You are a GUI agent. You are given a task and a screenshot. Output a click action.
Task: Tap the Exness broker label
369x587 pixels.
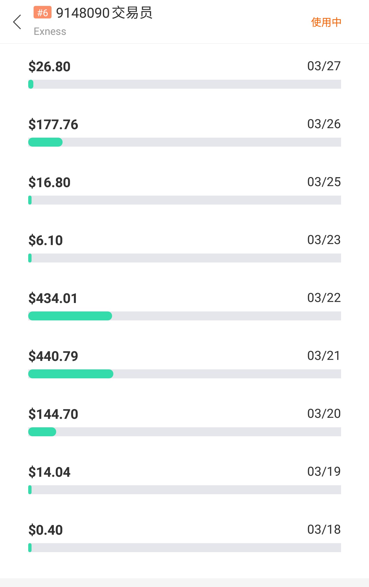(x=50, y=32)
